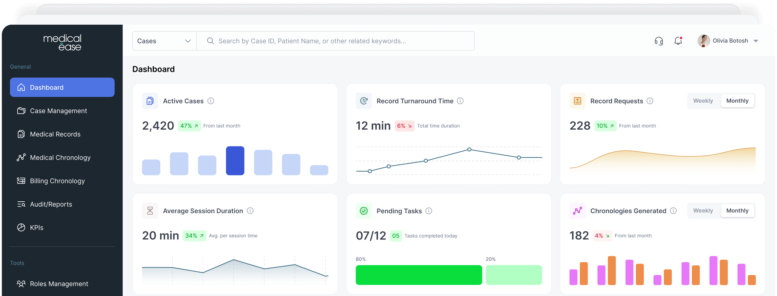Click the Pending Tasks info icon
The image size is (777, 296).
point(429,211)
